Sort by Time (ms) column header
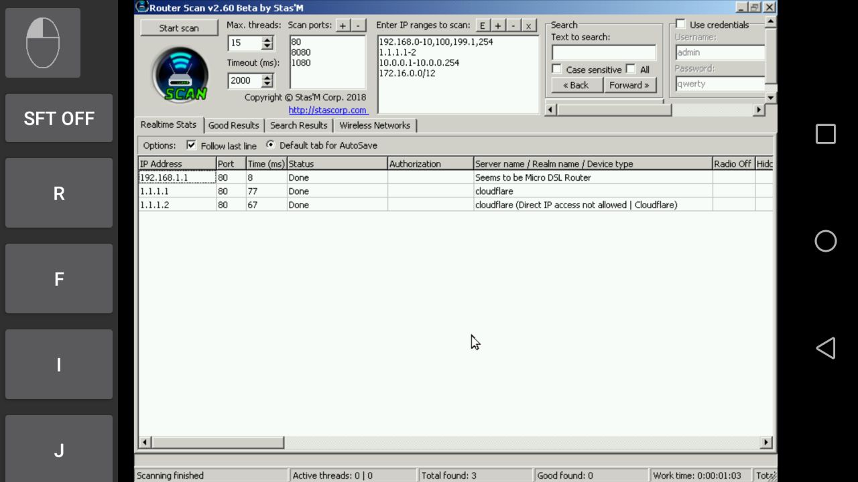858x482 pixels. tap(266, 163)
